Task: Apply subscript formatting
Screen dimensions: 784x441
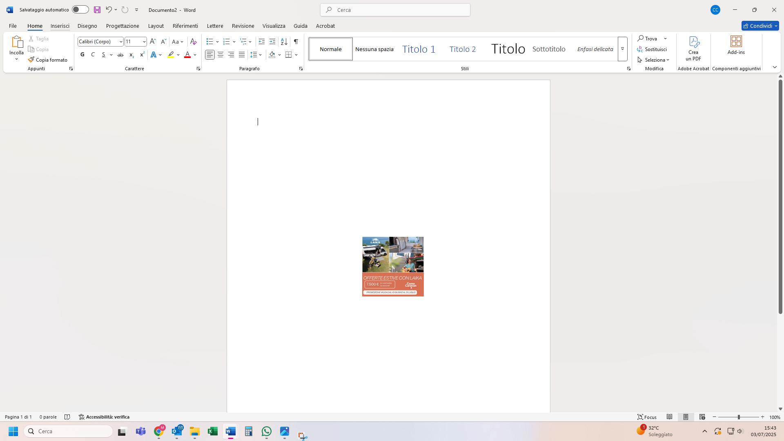Action: (x=131, y=55)
